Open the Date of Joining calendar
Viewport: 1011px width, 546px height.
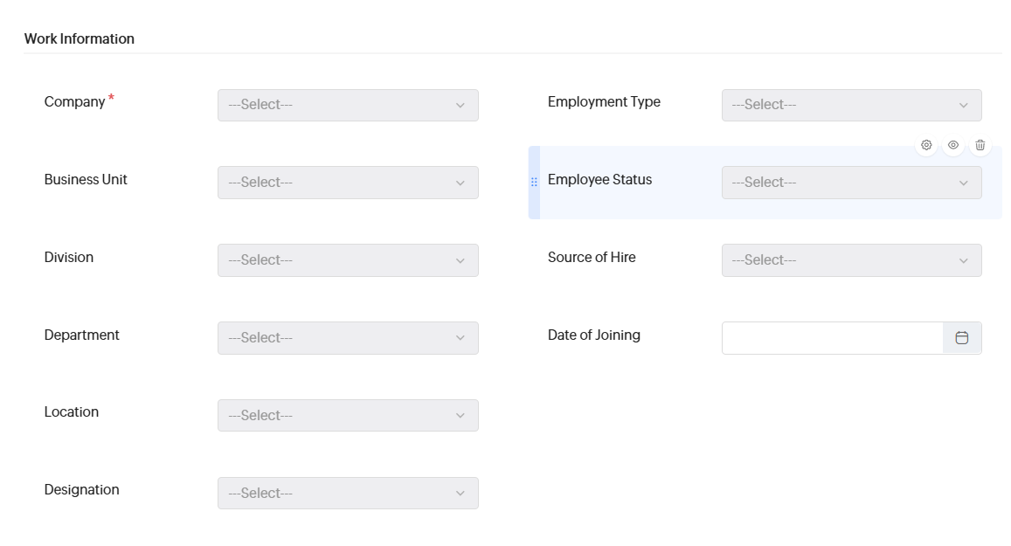click(x=962, y=338)
